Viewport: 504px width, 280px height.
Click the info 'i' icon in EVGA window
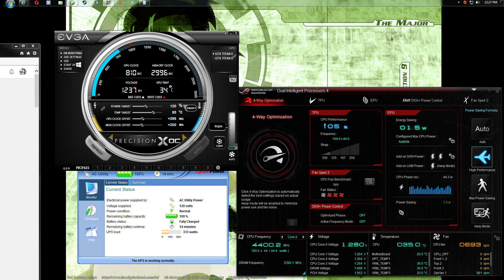click(x=226, y=33)
